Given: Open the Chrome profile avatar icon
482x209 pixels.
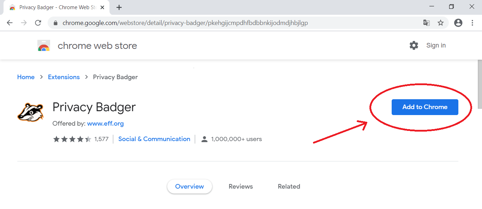Looking at the screenshot, I should (x=458, y=23).
